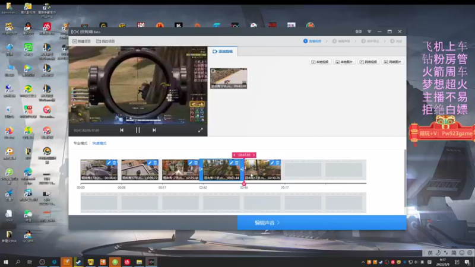This screenshot has height=267, width=475.
Task: Nudge the playhead forward with the right marker arrow
Action: (x=254, y=155)
